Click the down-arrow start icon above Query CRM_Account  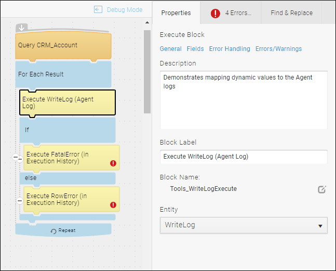click(x=22, y=28)
